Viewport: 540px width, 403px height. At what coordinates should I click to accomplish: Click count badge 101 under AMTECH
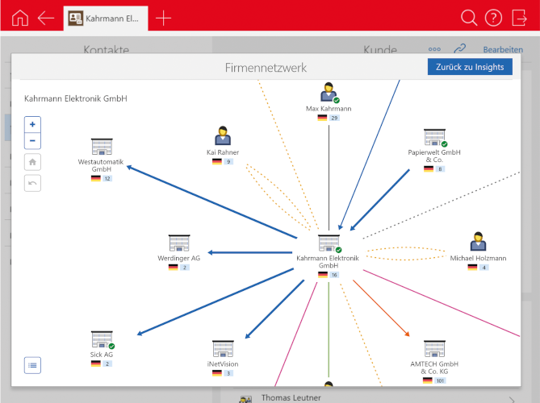coord(440,380)
